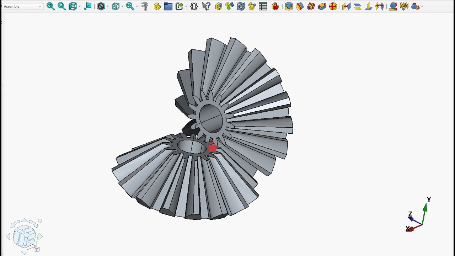Select the Revolute joint icon
Screen dimensions: 455x256
click(x=300, y=6)
